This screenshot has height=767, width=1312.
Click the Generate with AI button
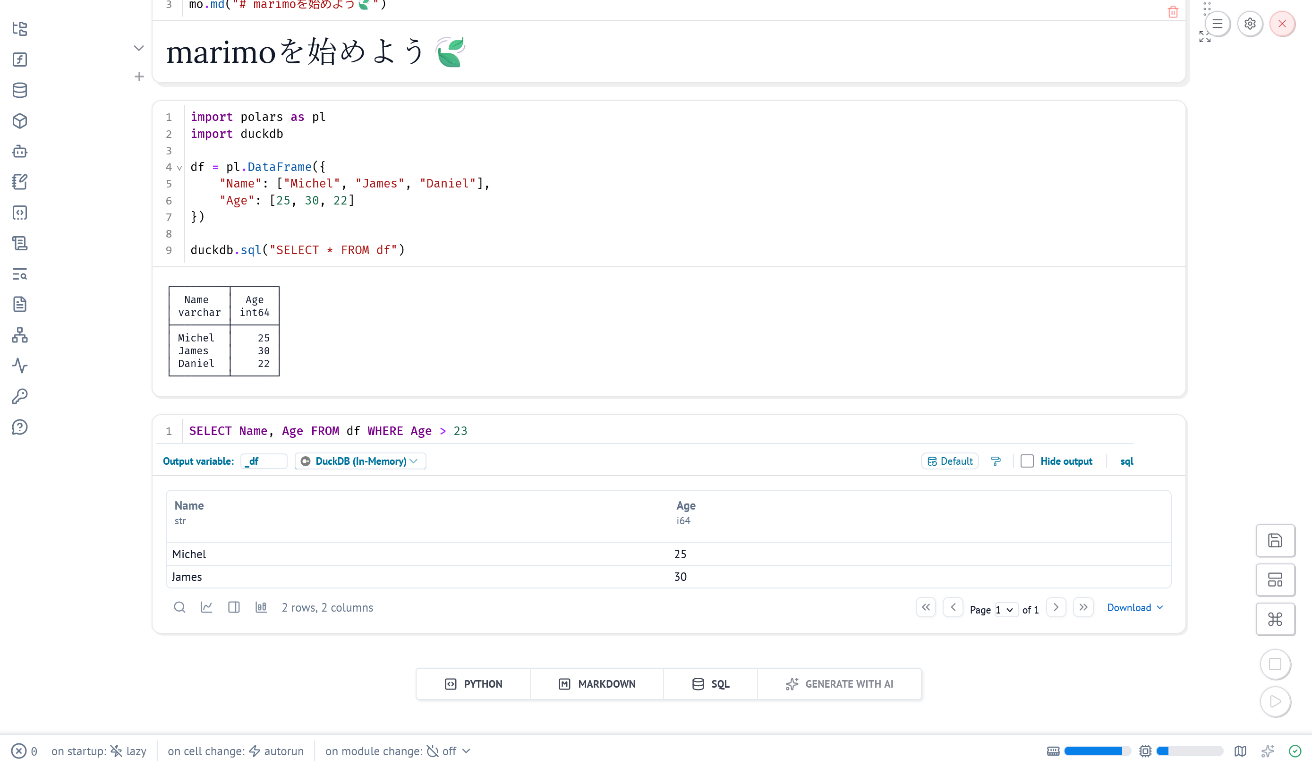pyautogui.click(x=839, y=684)
